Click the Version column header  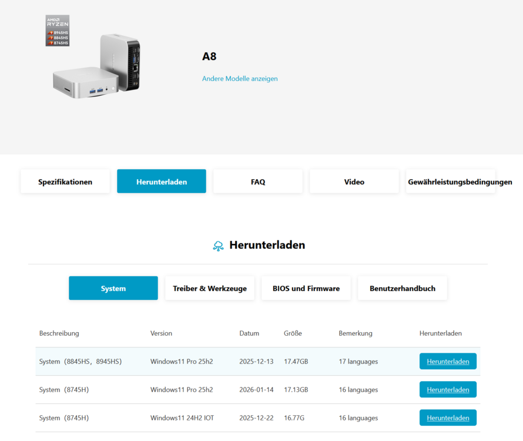(161, 333)
